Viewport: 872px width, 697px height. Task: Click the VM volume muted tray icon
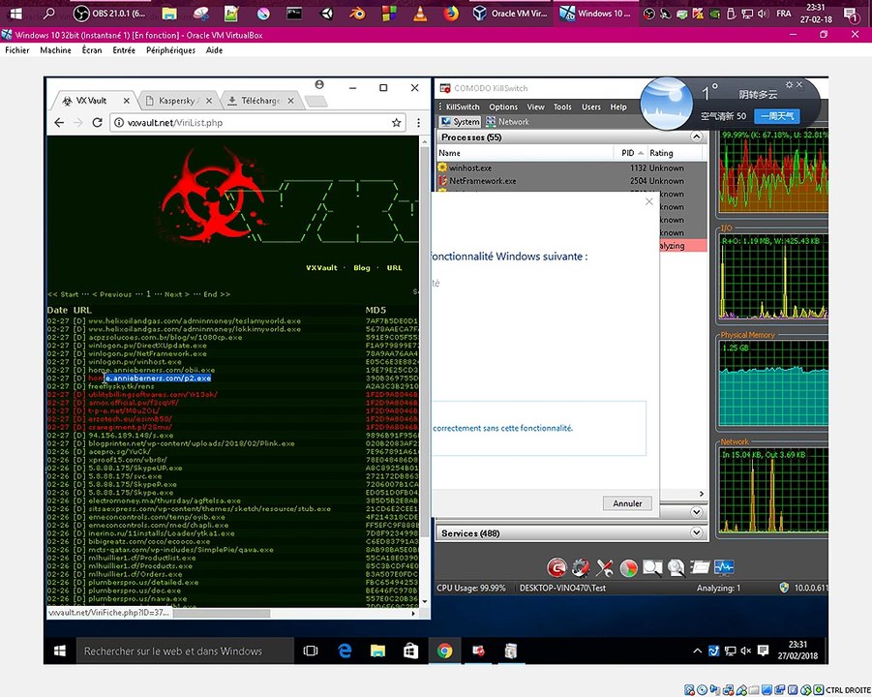pyautogui.click(x=746, y=651)
